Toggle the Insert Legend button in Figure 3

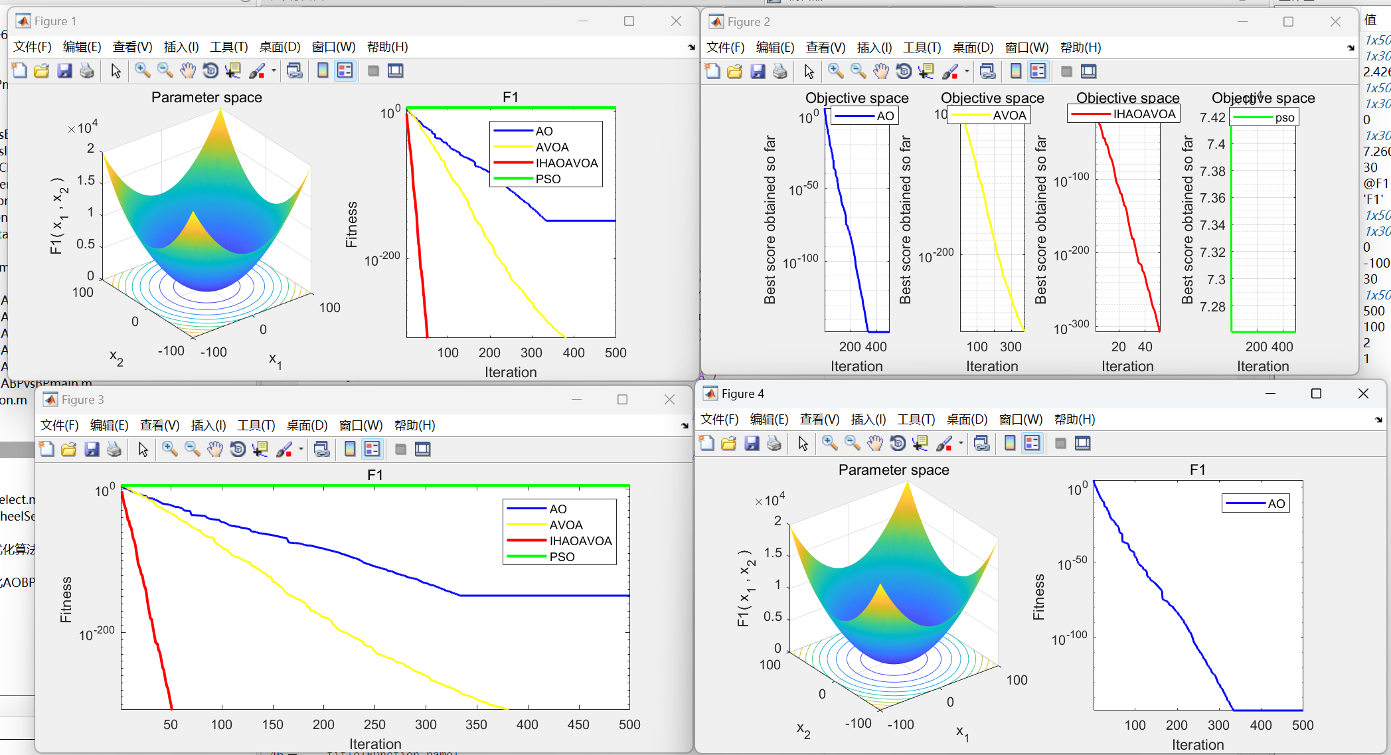click(372, 449)
